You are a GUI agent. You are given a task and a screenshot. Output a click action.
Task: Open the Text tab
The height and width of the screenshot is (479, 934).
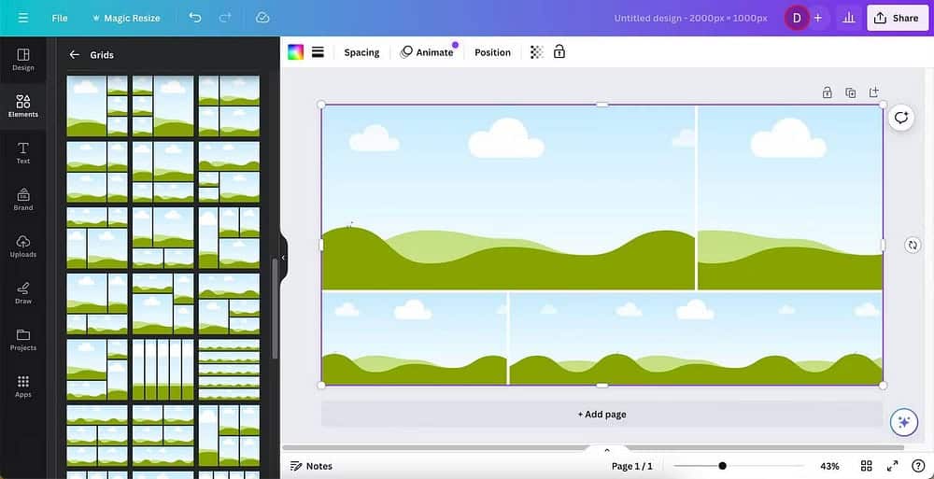23,153
